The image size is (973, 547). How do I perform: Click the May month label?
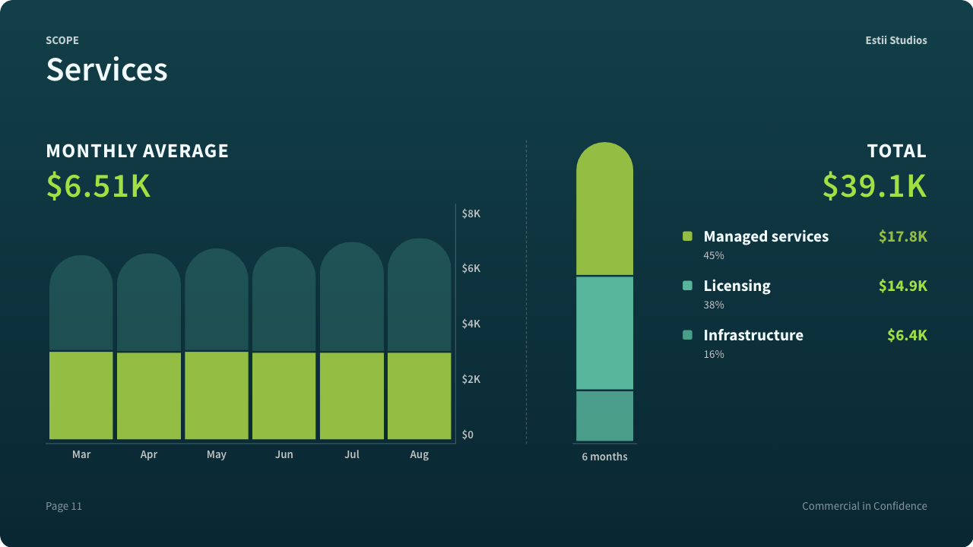[x=217, y=454]
